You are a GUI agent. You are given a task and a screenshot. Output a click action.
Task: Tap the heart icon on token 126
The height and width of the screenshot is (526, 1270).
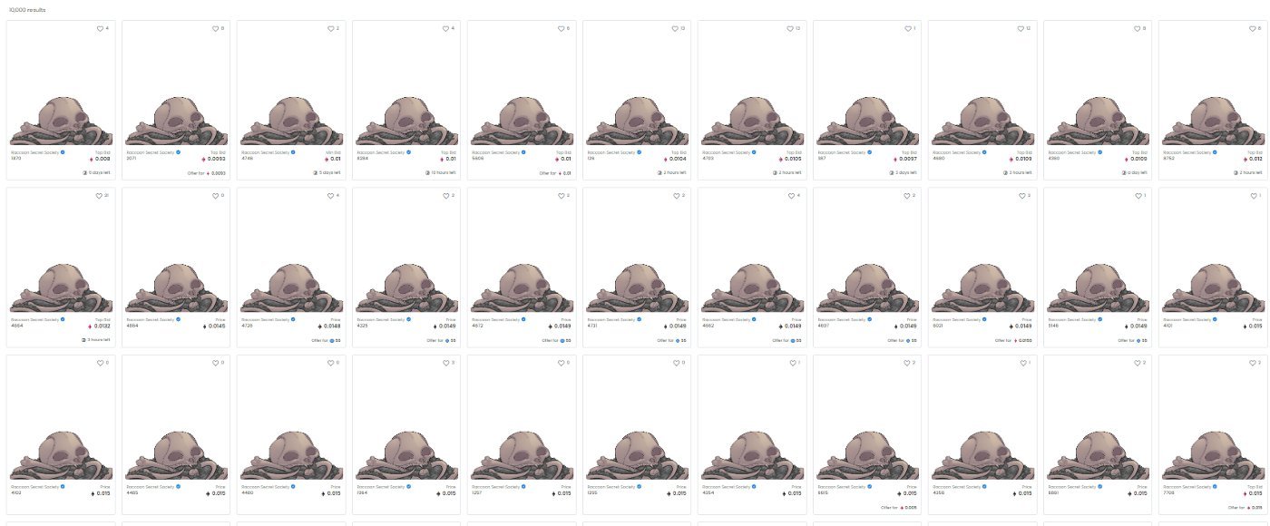(677, 29)
